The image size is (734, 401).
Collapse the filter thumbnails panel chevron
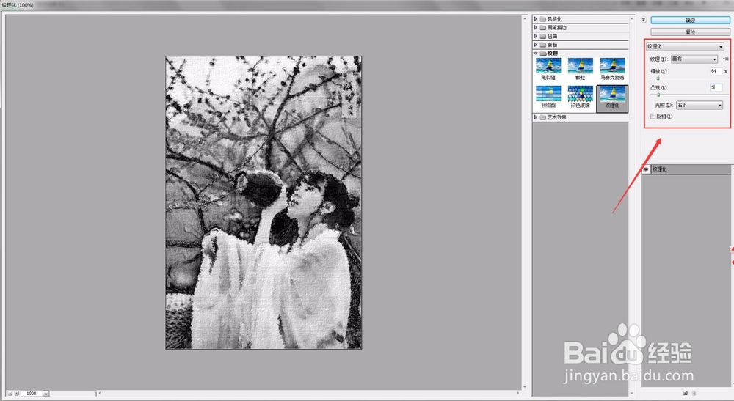click(x=644, y=20)
